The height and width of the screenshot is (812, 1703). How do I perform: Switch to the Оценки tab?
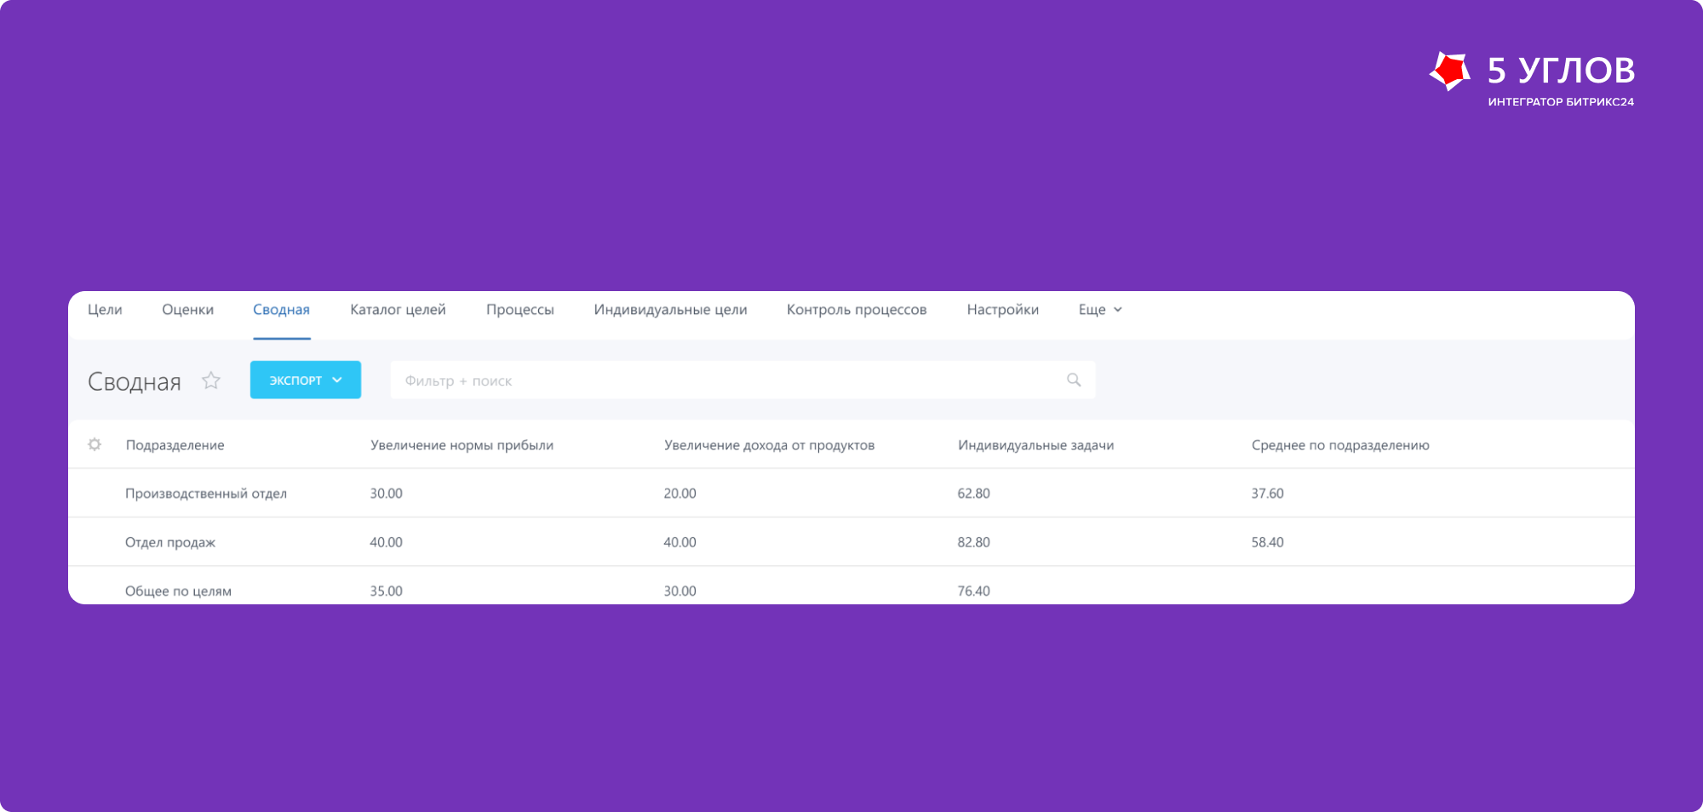pyautogui.click(x=187, y=310)
